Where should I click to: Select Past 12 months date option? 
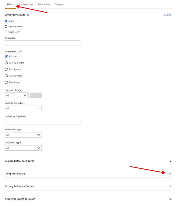click(x=6, y=63)
